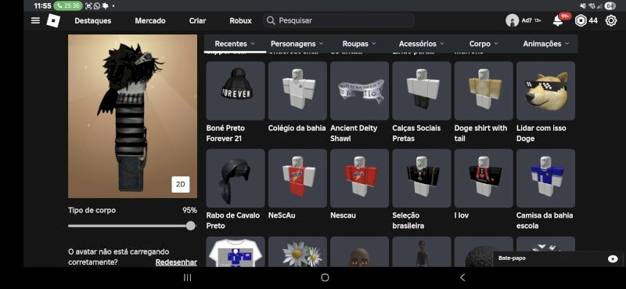Tap the Android home button
Image resolution: width=626 pixels, height=289 pixels.
coord(325,277)
